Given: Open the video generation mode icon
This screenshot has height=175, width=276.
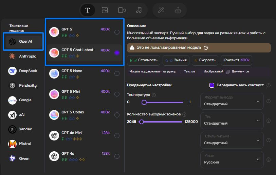Looking at the screenshot, I should point(122,10).
